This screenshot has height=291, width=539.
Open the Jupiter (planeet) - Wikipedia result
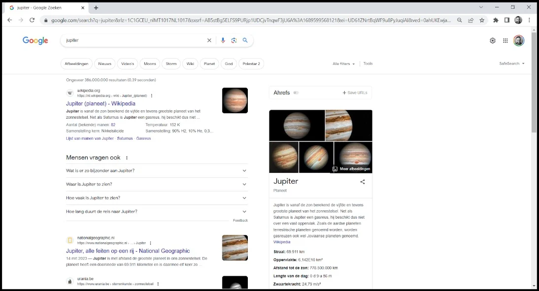101,103
